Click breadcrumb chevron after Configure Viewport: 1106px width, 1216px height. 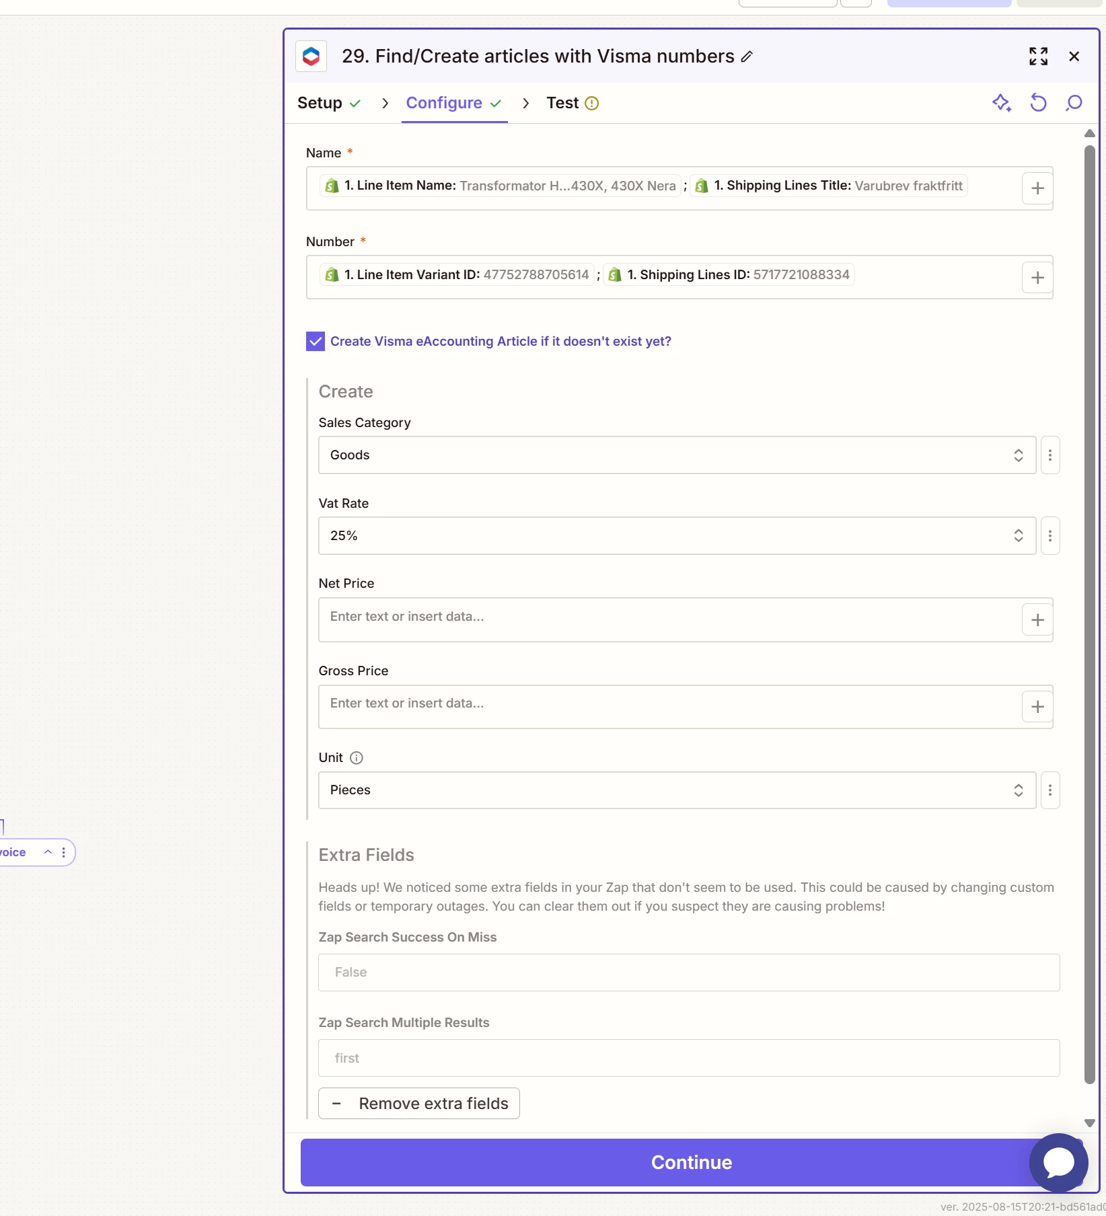pos(526,103)
